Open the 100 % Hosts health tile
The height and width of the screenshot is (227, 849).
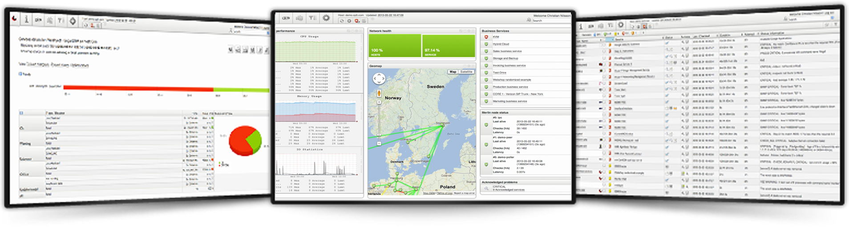[x=395, y=46]
